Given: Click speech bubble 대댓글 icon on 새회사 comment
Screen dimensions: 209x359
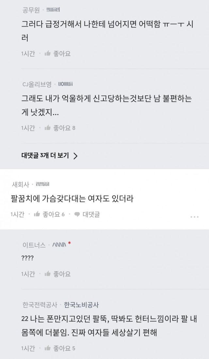Looking at the screenshot, I should click(x=78, y=214).
